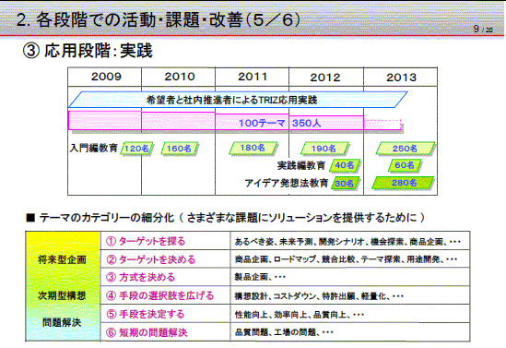Click the 60名 green badge
The height and width of the screenshot is (348, 506).
click(x=405, y=165)
